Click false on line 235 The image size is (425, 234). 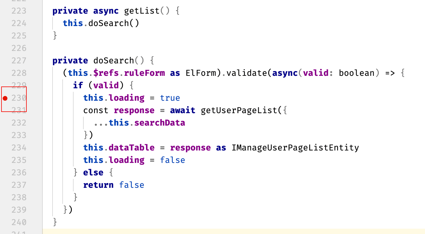173,160
